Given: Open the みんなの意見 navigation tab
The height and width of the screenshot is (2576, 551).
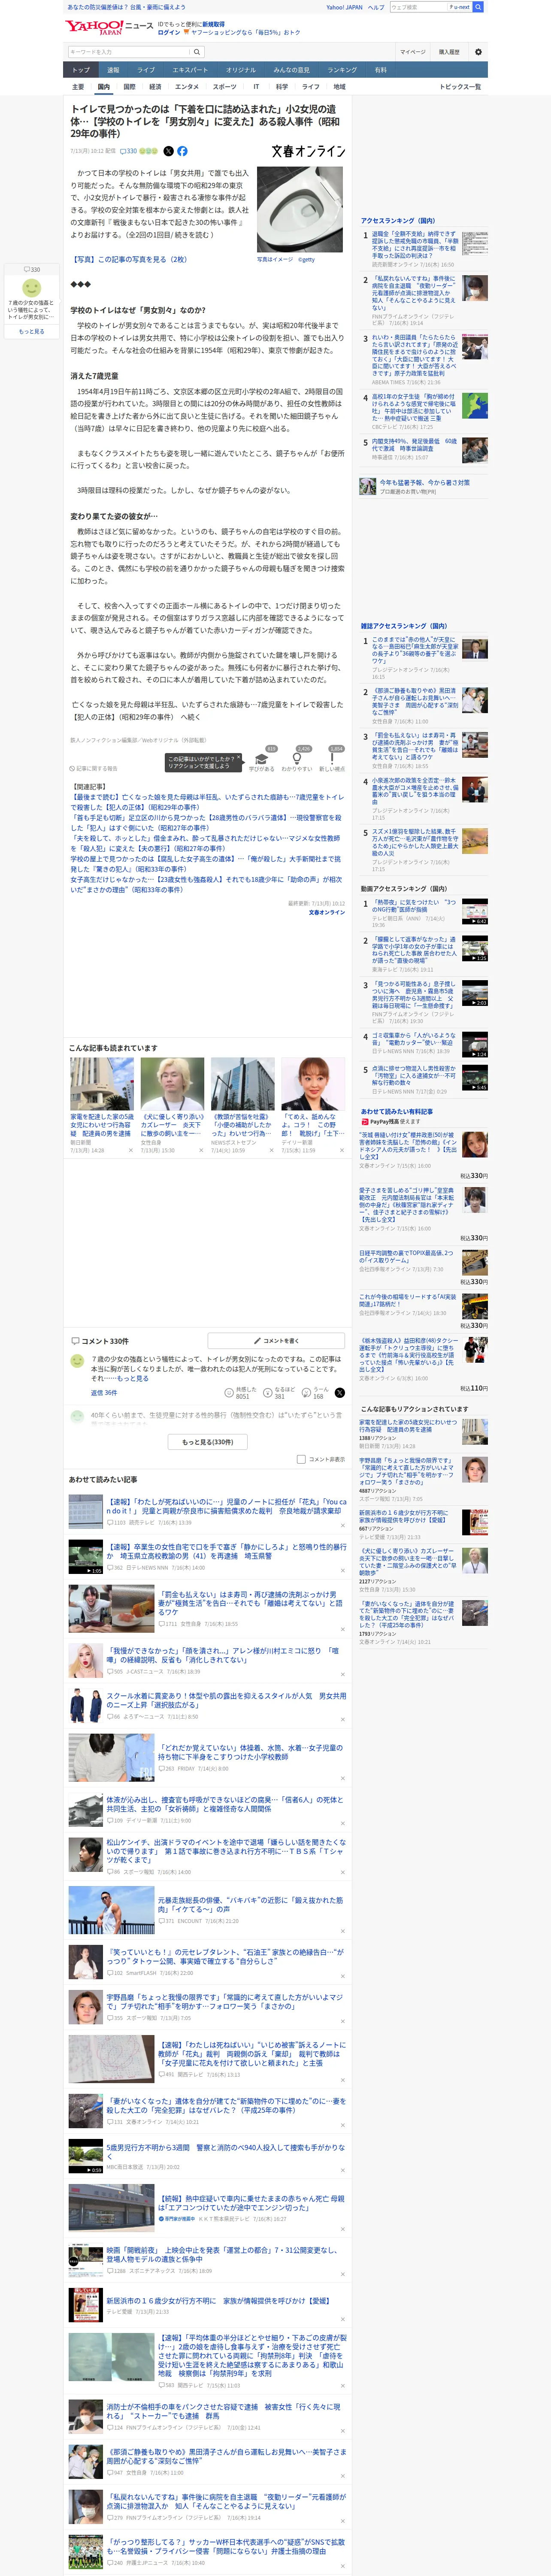Looking at the screenshot, I should pos(292,70).
